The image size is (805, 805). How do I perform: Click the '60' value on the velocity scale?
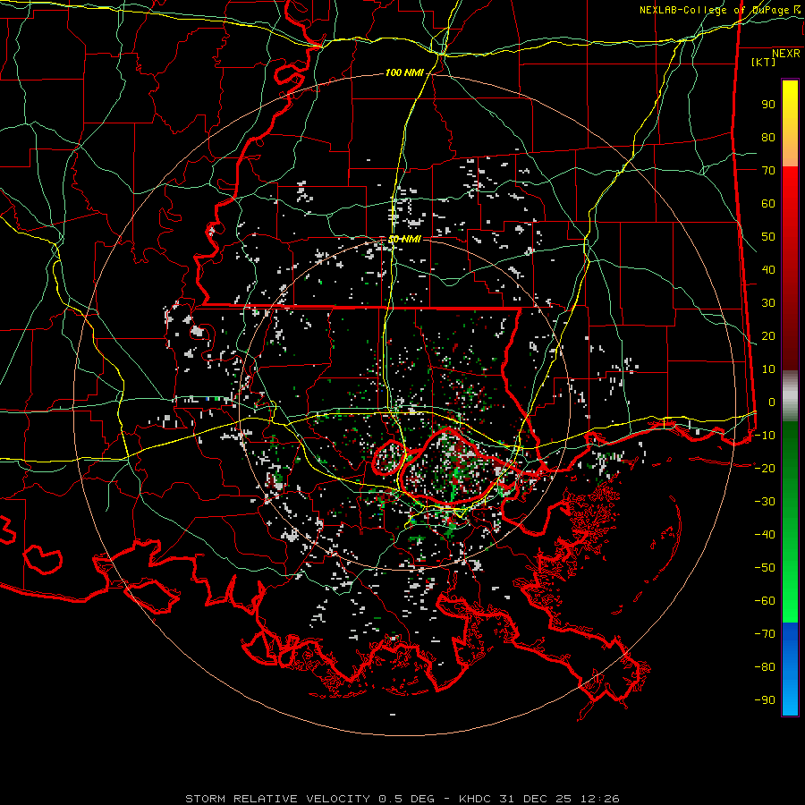coord(768,204)
